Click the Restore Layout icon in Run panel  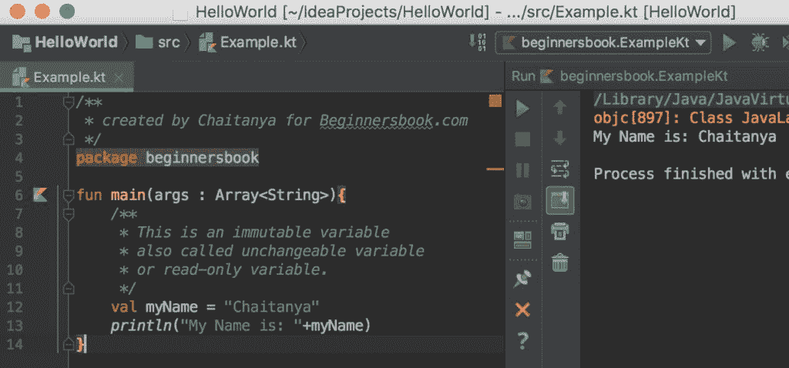523,239
